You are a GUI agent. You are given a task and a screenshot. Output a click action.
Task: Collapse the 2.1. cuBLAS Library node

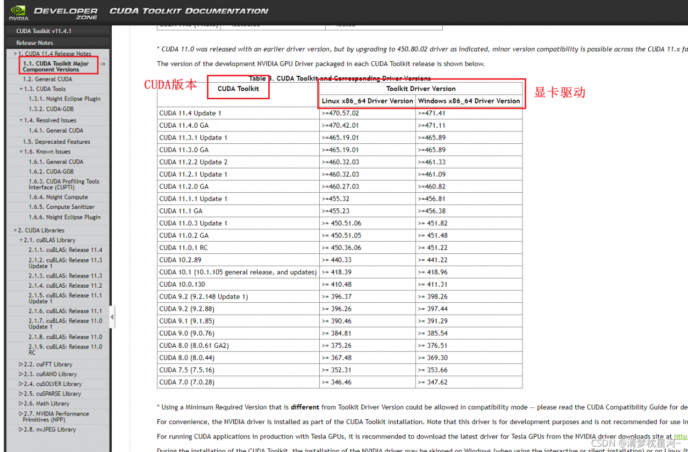coord(21,240)
